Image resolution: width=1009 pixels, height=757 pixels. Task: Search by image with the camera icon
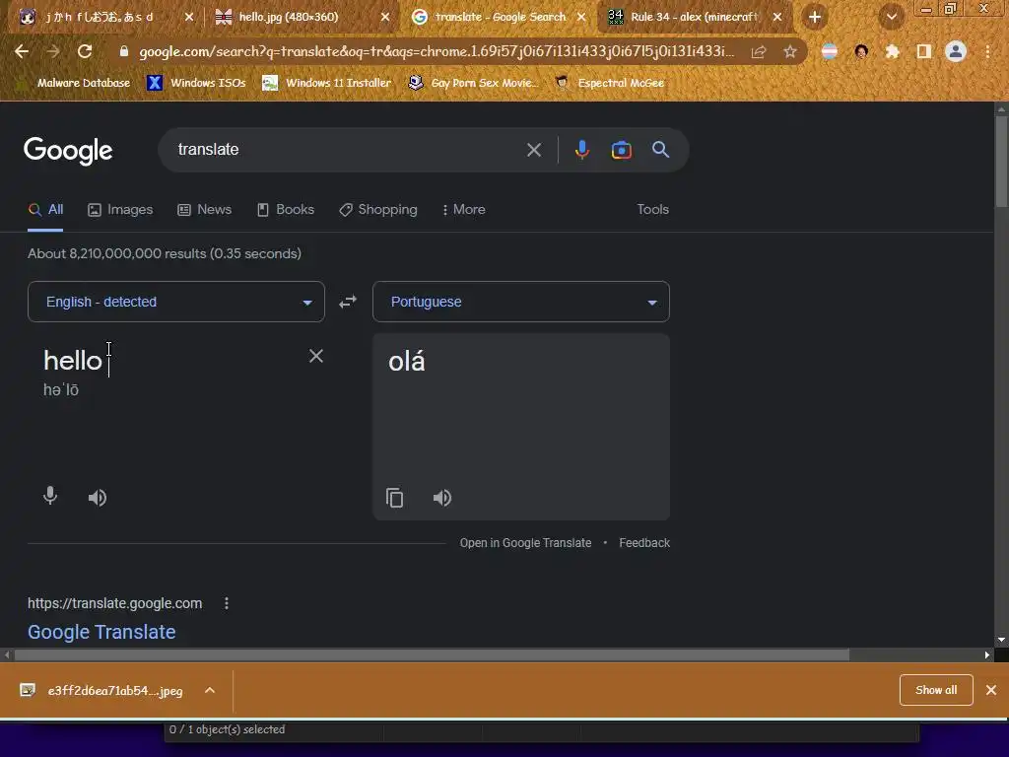click(621, 150)
